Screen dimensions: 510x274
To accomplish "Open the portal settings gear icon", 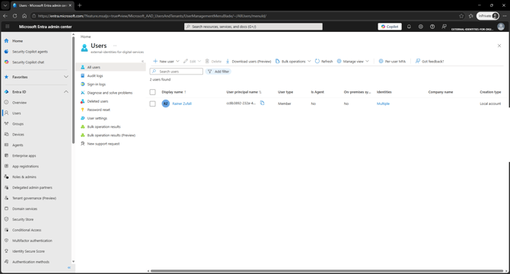I will (x=420, y=27).
